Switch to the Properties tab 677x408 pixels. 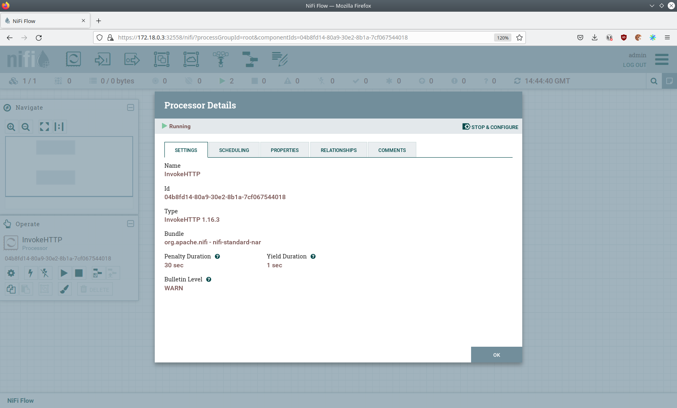(x=285, y=150)
